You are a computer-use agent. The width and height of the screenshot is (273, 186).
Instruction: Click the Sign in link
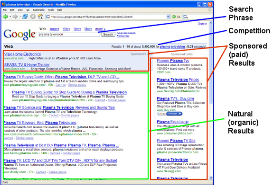coord(202,23)
